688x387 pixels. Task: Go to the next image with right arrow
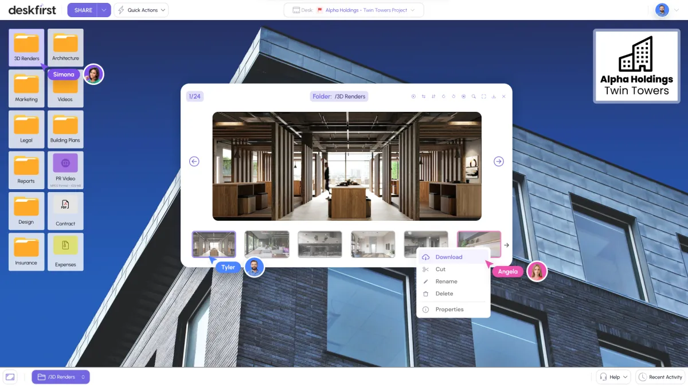pos(499,162)
